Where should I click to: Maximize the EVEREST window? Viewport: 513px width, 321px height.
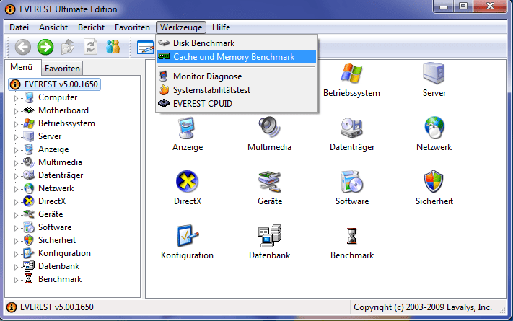tap(463, 6)
